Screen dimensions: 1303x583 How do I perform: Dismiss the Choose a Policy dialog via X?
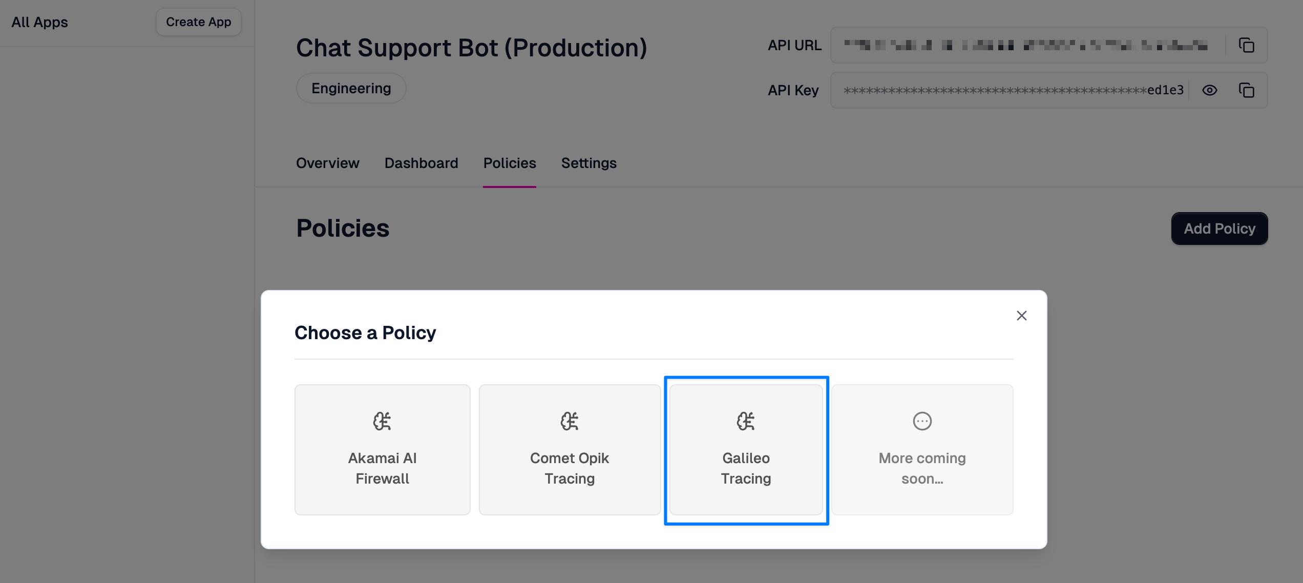[x=1022, y=316]
